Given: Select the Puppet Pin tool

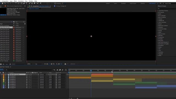Looking at the screenshot, I should point(40,4).
